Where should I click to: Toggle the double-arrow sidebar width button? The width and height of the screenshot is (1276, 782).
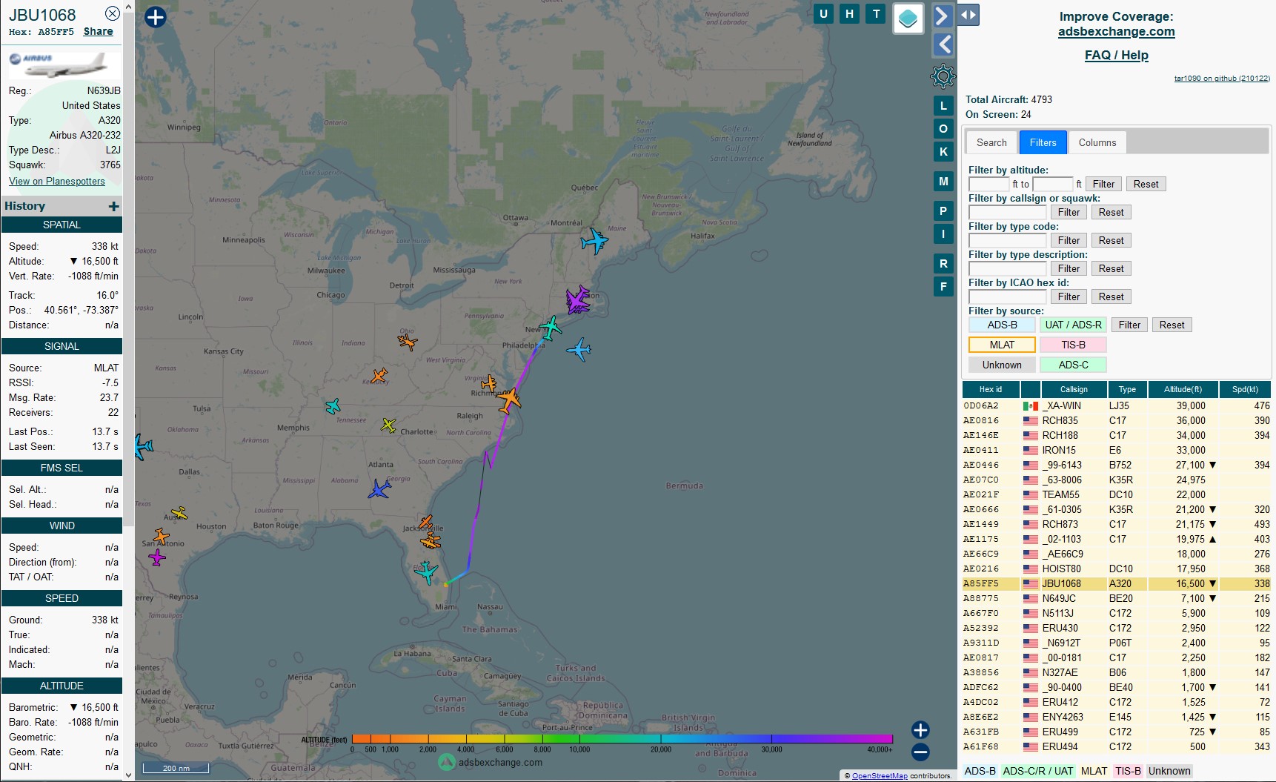[968, 15]
